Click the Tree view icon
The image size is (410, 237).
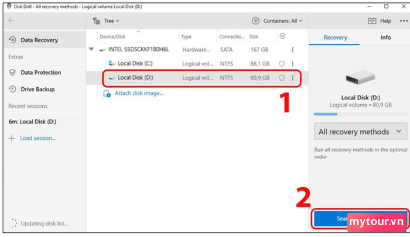click(97, 21)
